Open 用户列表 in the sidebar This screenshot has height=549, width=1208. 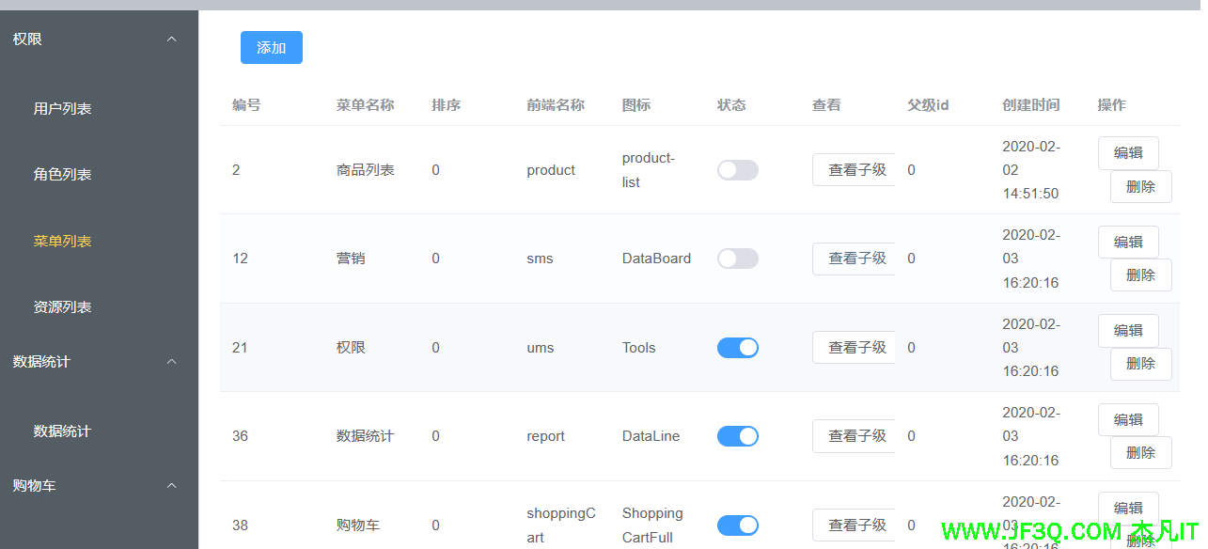tap(63, 109)
